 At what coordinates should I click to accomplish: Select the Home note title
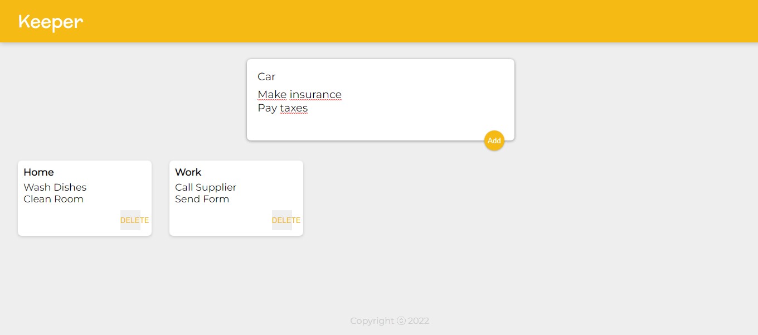[x=38, y=172]
